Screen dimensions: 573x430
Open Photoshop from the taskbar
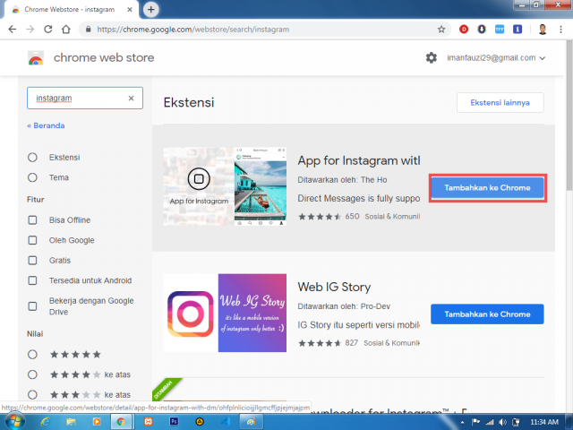point(174,422)
